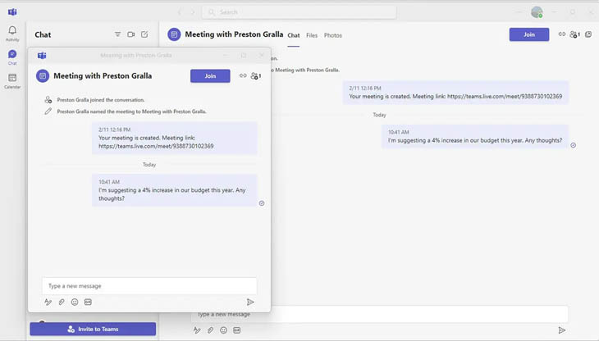
Task: Open the meeting link in main window message
Action: coord(505,96)
